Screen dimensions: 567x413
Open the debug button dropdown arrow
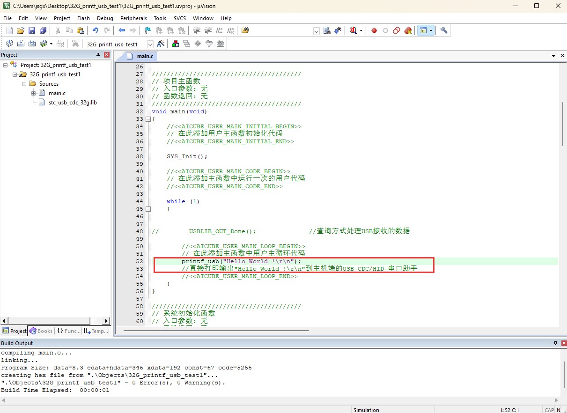pos(361,30)
